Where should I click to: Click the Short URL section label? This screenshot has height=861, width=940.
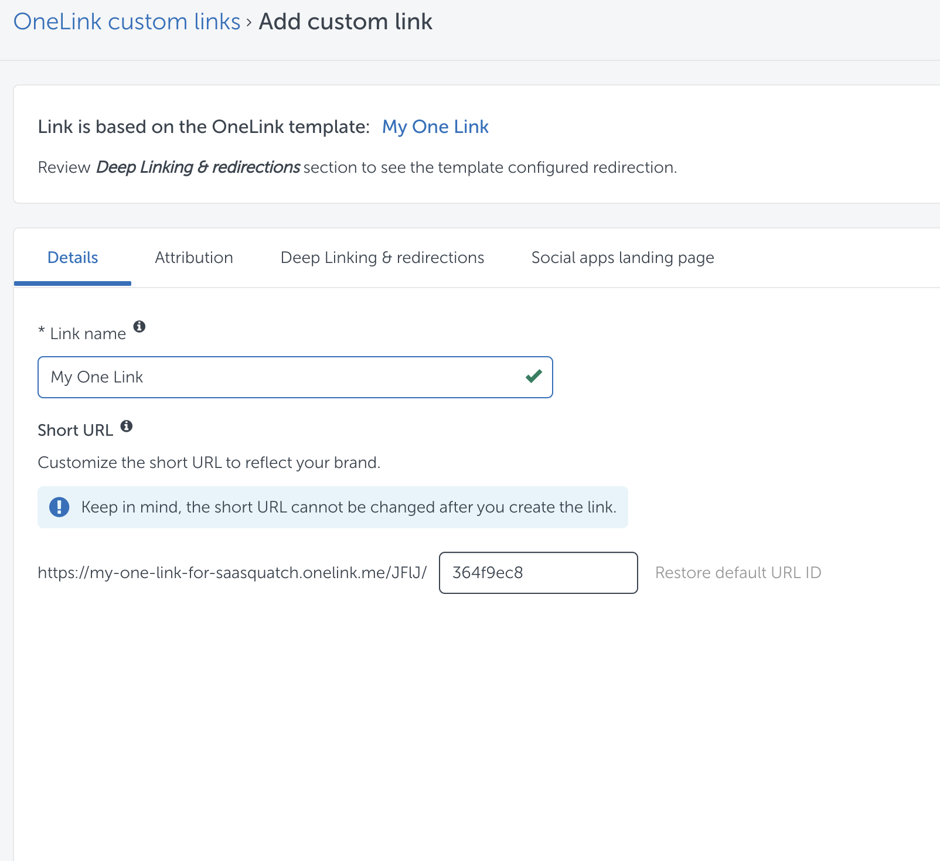point(75,430)
